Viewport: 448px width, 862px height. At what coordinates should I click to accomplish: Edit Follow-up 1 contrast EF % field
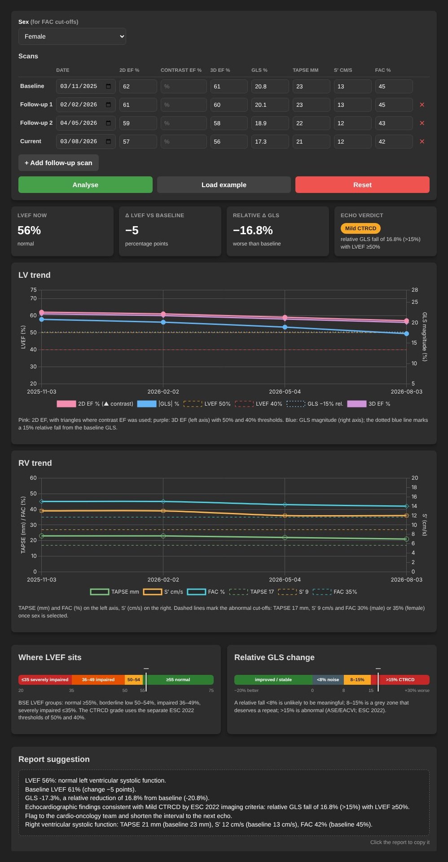[184, 105]
